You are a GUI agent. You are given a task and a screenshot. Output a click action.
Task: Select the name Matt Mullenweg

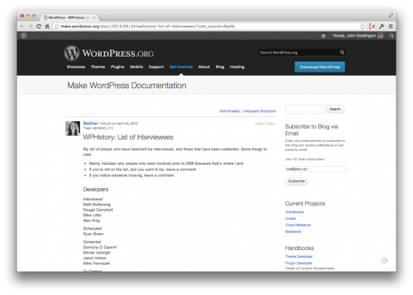click(x=97, y=205)
